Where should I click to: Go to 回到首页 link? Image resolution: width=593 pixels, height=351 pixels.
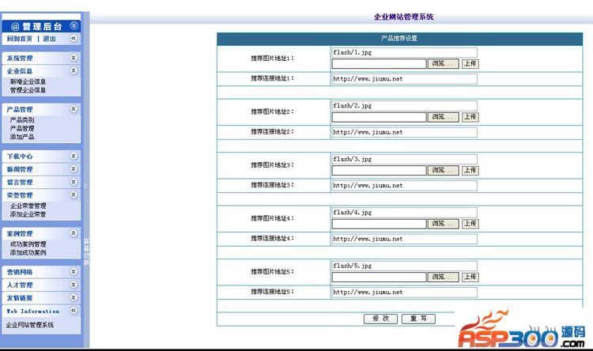20,39
